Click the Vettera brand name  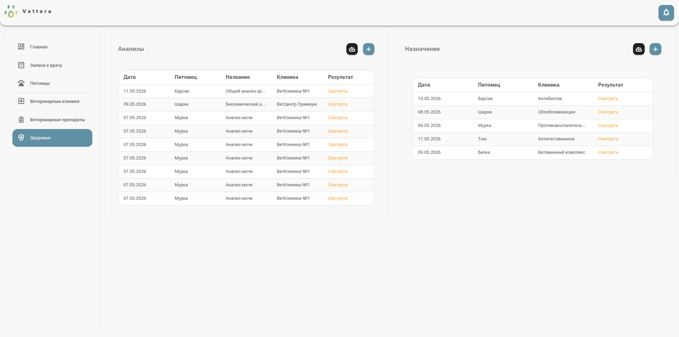pos(37,11)
